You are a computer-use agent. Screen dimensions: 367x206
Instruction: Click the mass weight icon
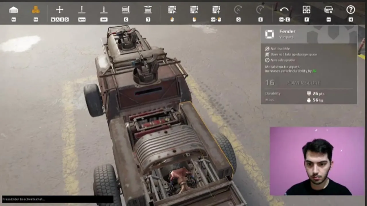point(309,100)
